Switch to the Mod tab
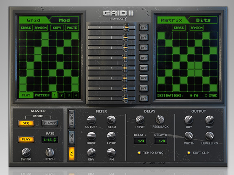 64,20
